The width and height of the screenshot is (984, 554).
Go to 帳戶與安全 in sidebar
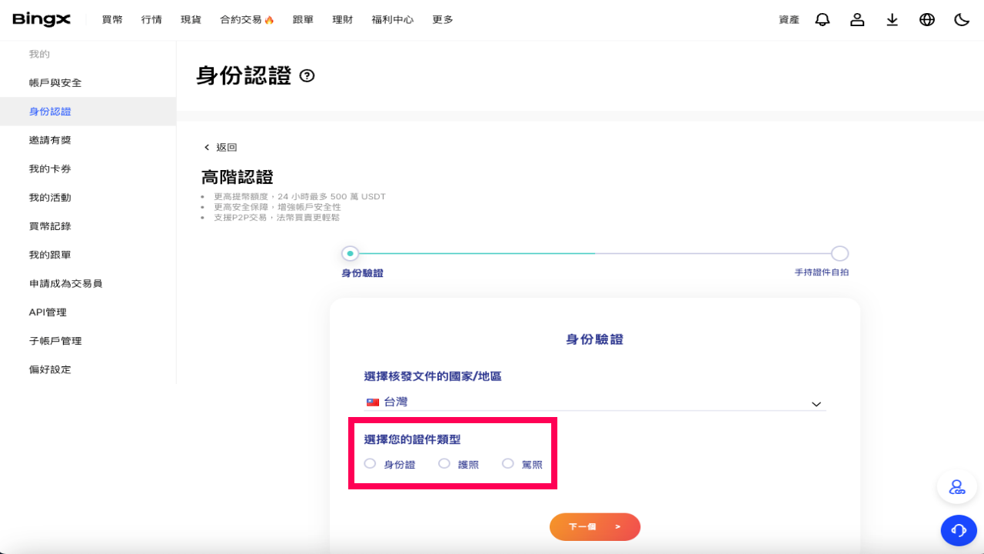tap(88, 82)
